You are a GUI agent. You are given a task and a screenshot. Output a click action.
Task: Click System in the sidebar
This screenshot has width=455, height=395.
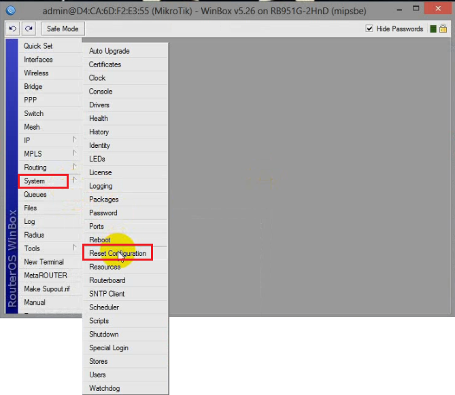point(34,181)
